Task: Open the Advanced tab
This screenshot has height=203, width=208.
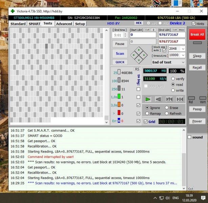Action: point(64,24)
